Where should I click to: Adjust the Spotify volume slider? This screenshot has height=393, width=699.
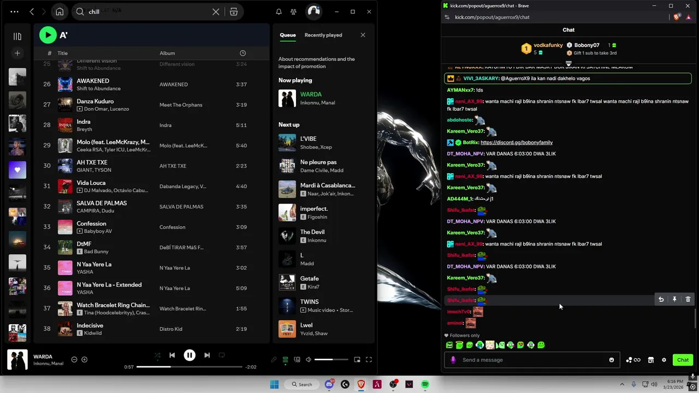(331, 360)
